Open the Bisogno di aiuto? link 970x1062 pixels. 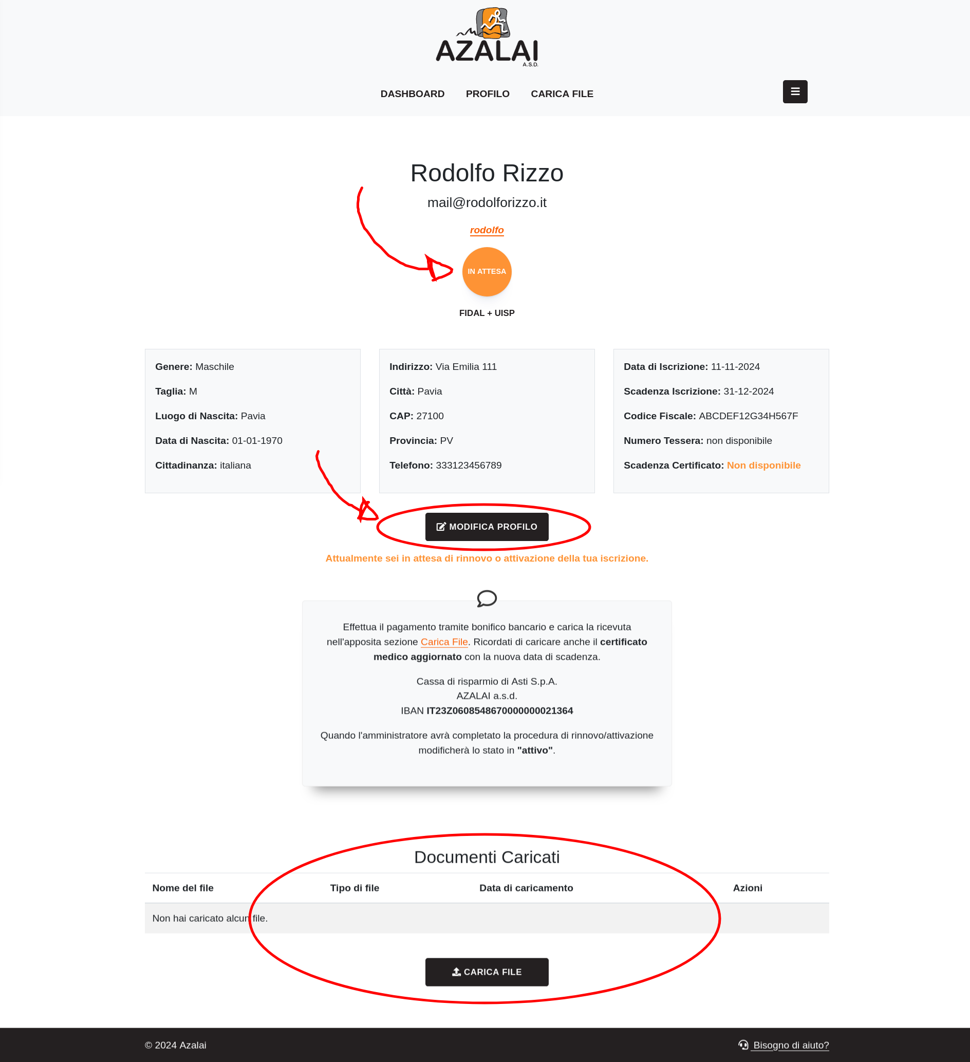791,1045
